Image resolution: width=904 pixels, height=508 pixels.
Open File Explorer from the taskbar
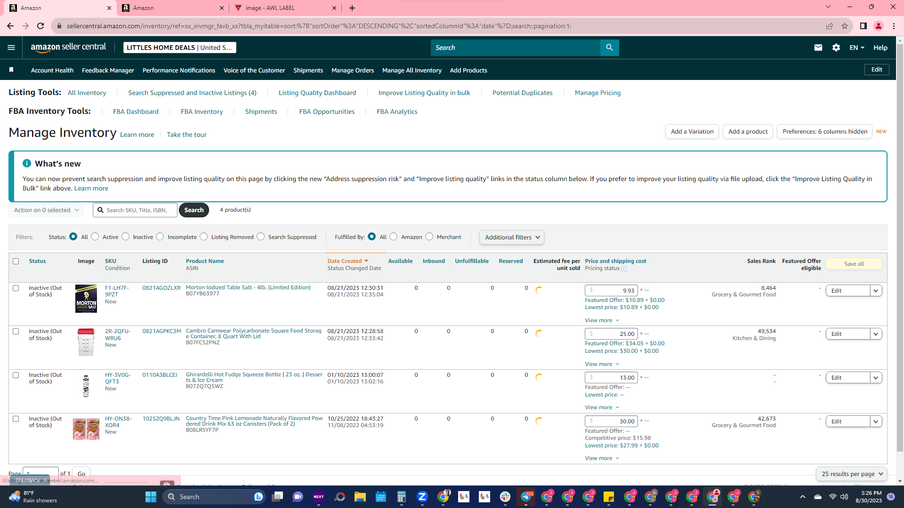(360, 497)
